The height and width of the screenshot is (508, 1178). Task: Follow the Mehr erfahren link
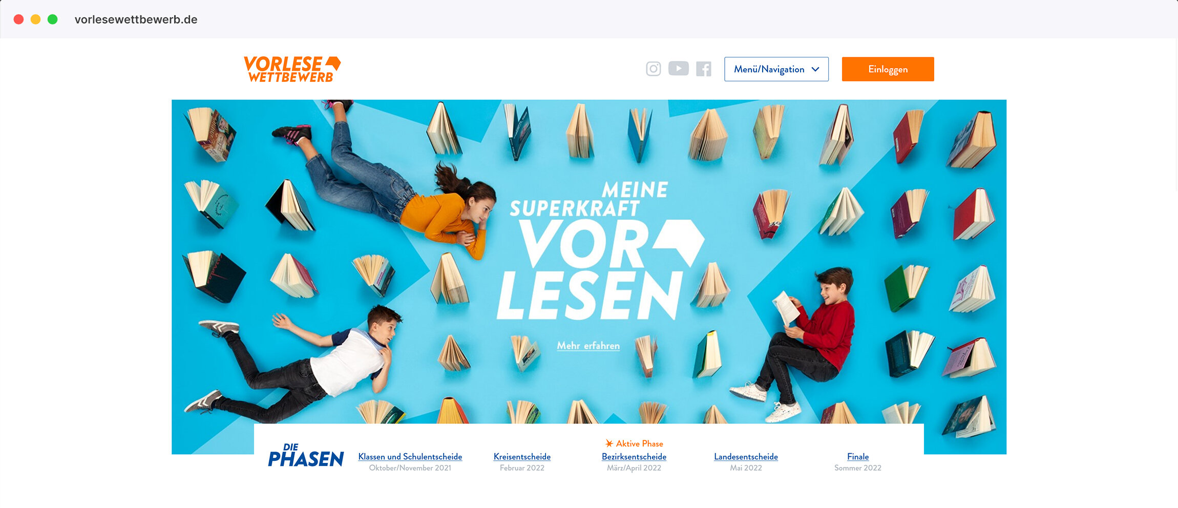click(588, 346)
